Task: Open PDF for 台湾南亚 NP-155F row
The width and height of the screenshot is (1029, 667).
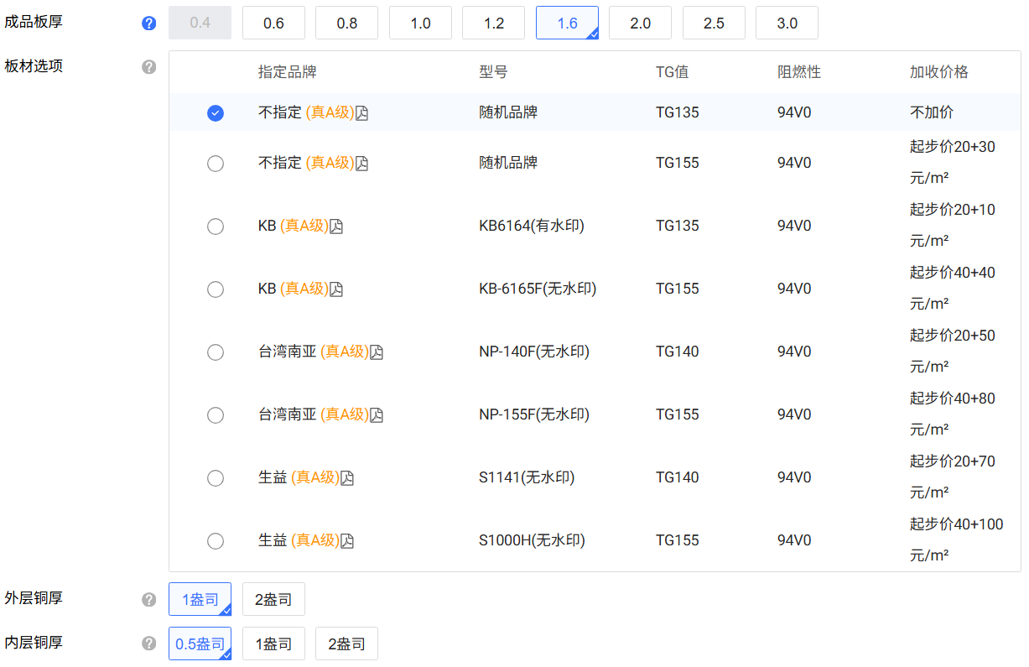Action: (376, 414)
